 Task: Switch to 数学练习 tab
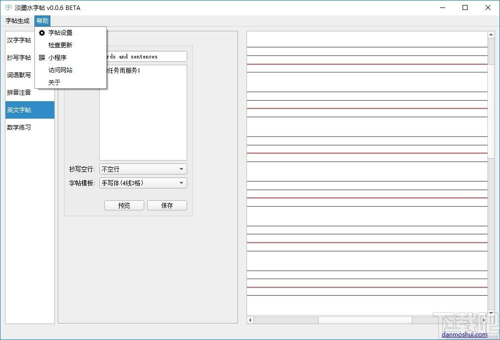coord(29,128)
